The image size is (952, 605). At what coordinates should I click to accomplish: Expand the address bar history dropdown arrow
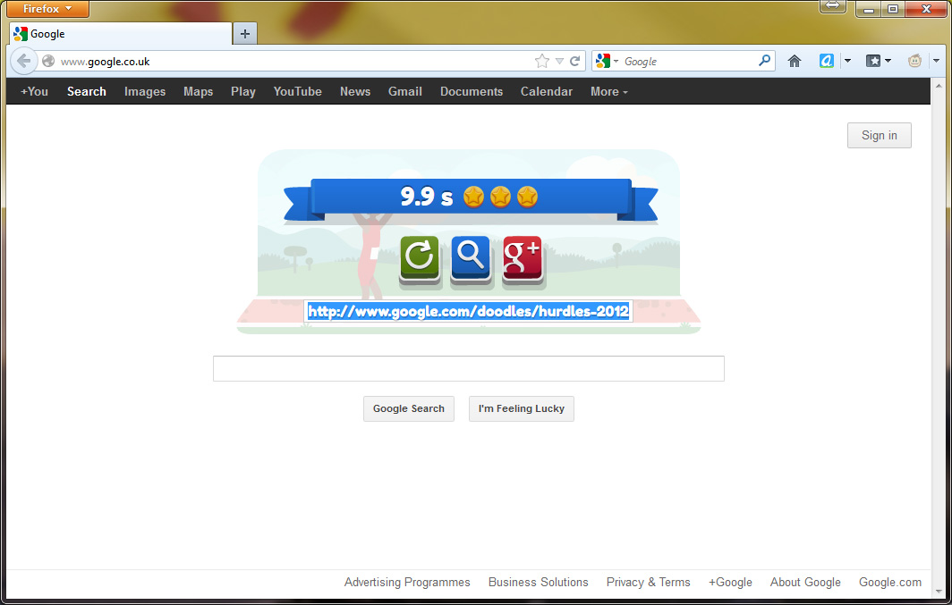click(559, 62)
